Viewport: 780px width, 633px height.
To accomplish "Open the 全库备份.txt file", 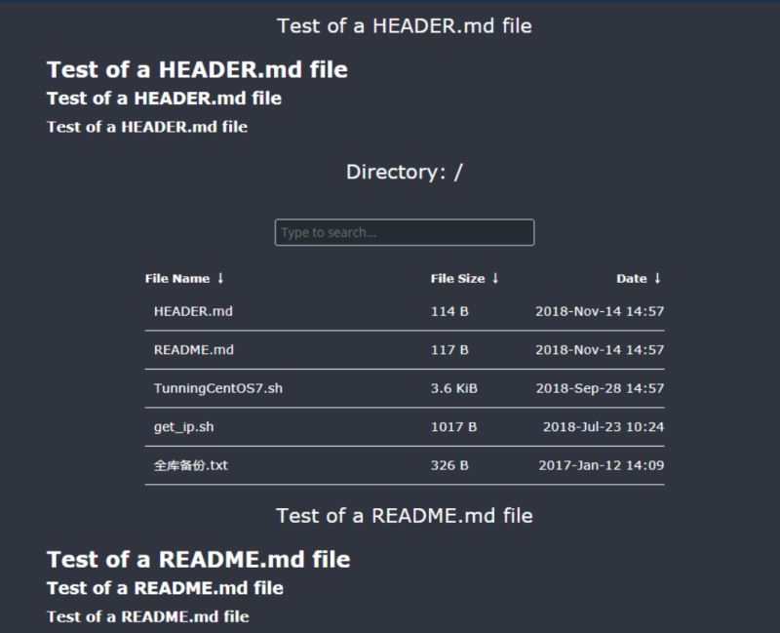I will 190,466.
